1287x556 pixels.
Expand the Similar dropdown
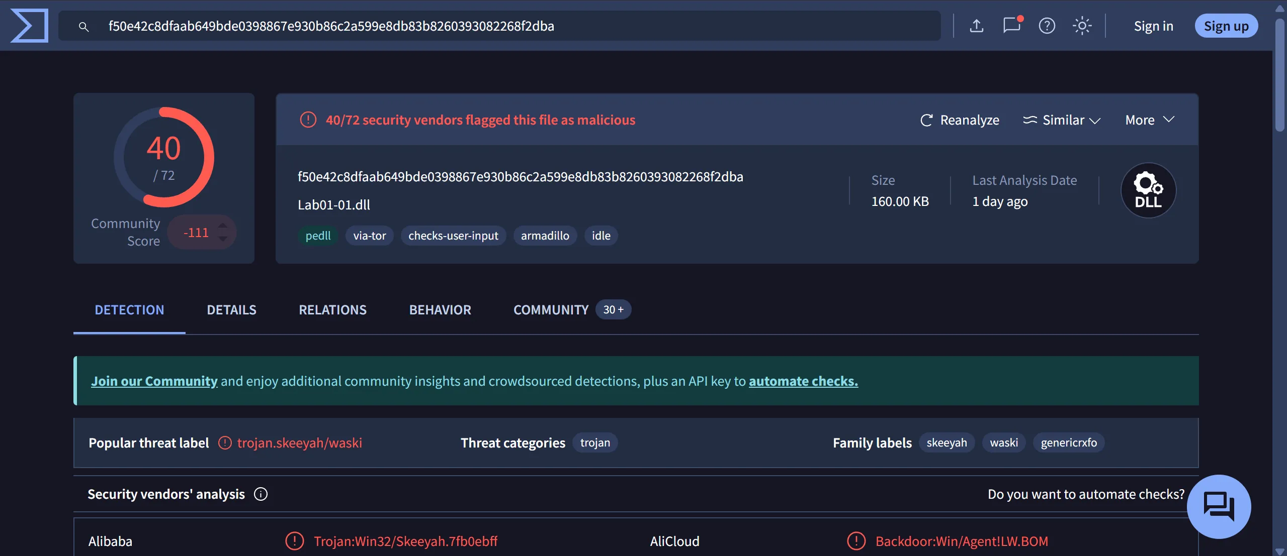(1062, 120)
